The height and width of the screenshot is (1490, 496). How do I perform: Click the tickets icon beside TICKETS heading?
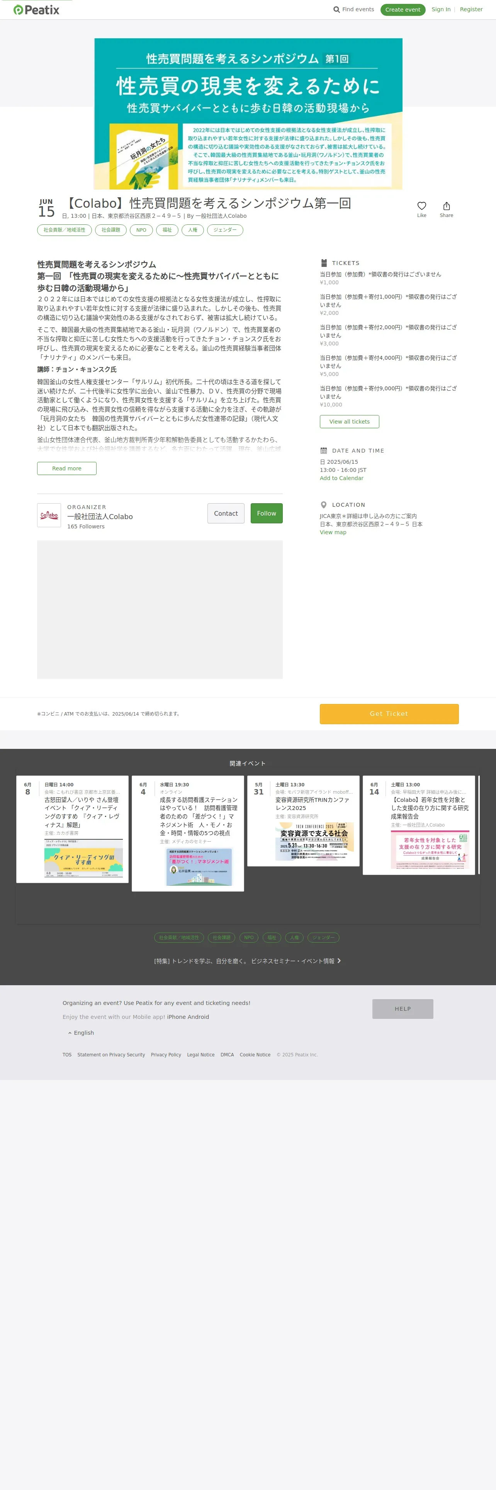tap(323, 263)
